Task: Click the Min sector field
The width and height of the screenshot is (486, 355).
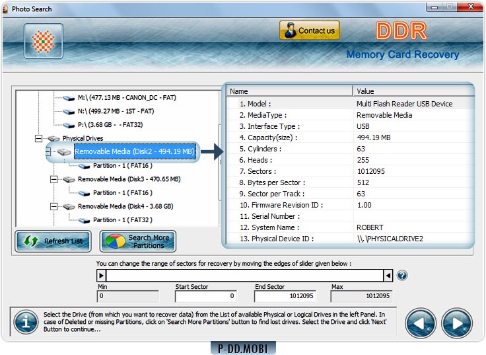Action: click(127, 296)
